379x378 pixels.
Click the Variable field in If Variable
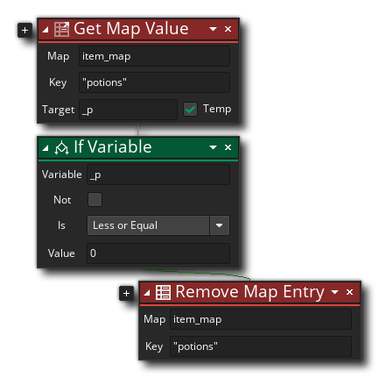(x=158, y=175)
